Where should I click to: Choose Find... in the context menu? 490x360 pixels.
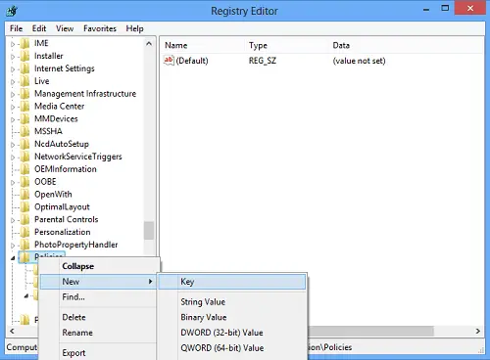point(98,297)
